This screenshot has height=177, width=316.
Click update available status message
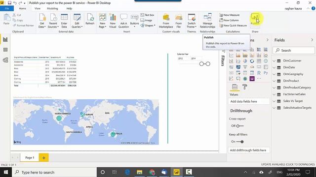(x=288, y=165)
